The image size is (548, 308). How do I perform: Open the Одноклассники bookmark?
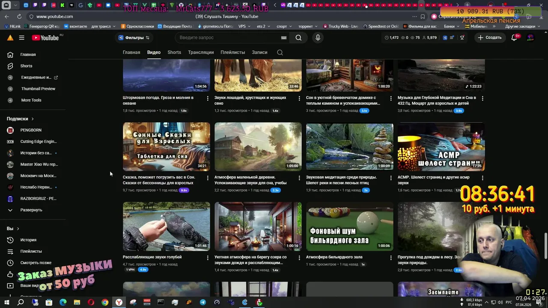[x=137, y=26]
